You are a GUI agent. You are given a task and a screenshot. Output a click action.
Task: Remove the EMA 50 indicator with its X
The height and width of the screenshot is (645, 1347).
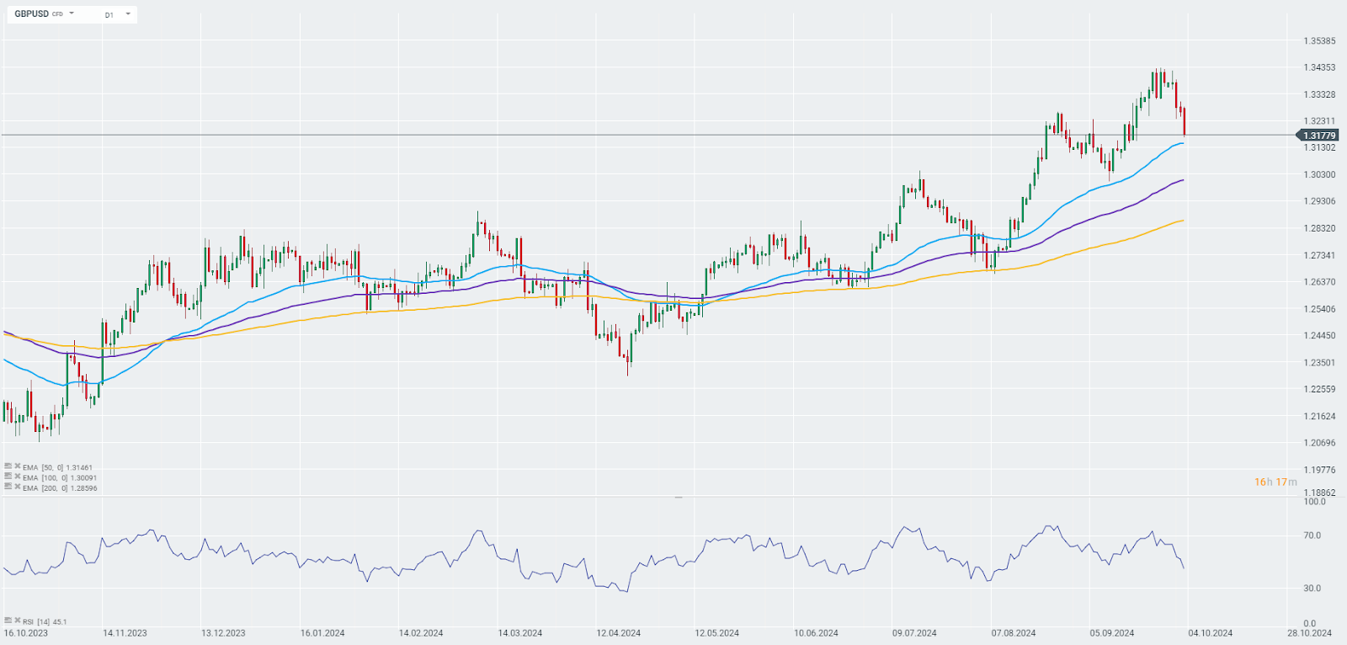tap(18, 466)
